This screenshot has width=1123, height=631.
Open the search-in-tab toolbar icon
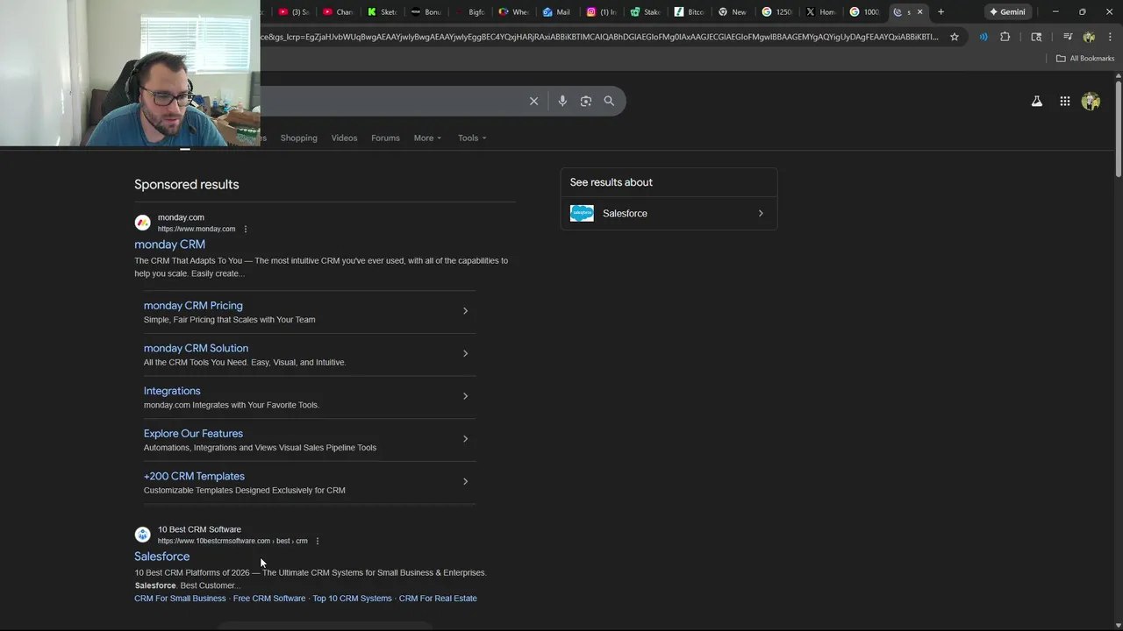pos(1036,37)
